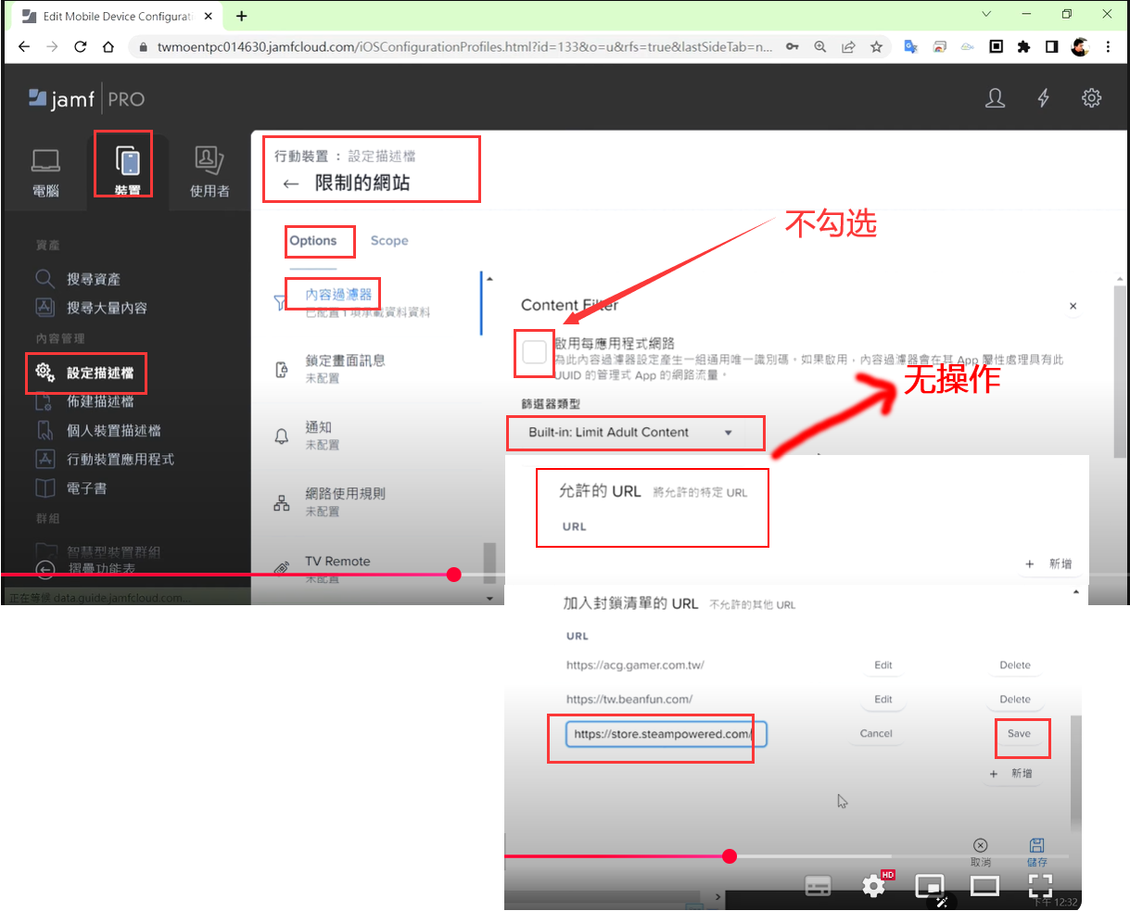Switch to theater mode icon
Screen dimensions: 1130x911
(x=984, y=887)
